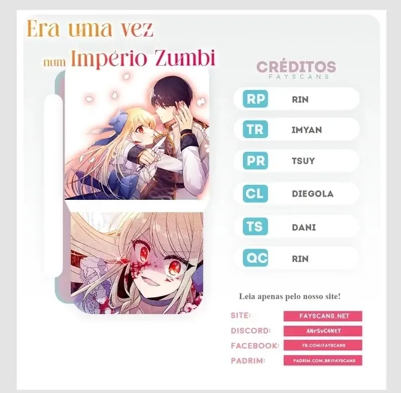
Task: Click the name TSUY in PR row
Action: tap(304, 161)
